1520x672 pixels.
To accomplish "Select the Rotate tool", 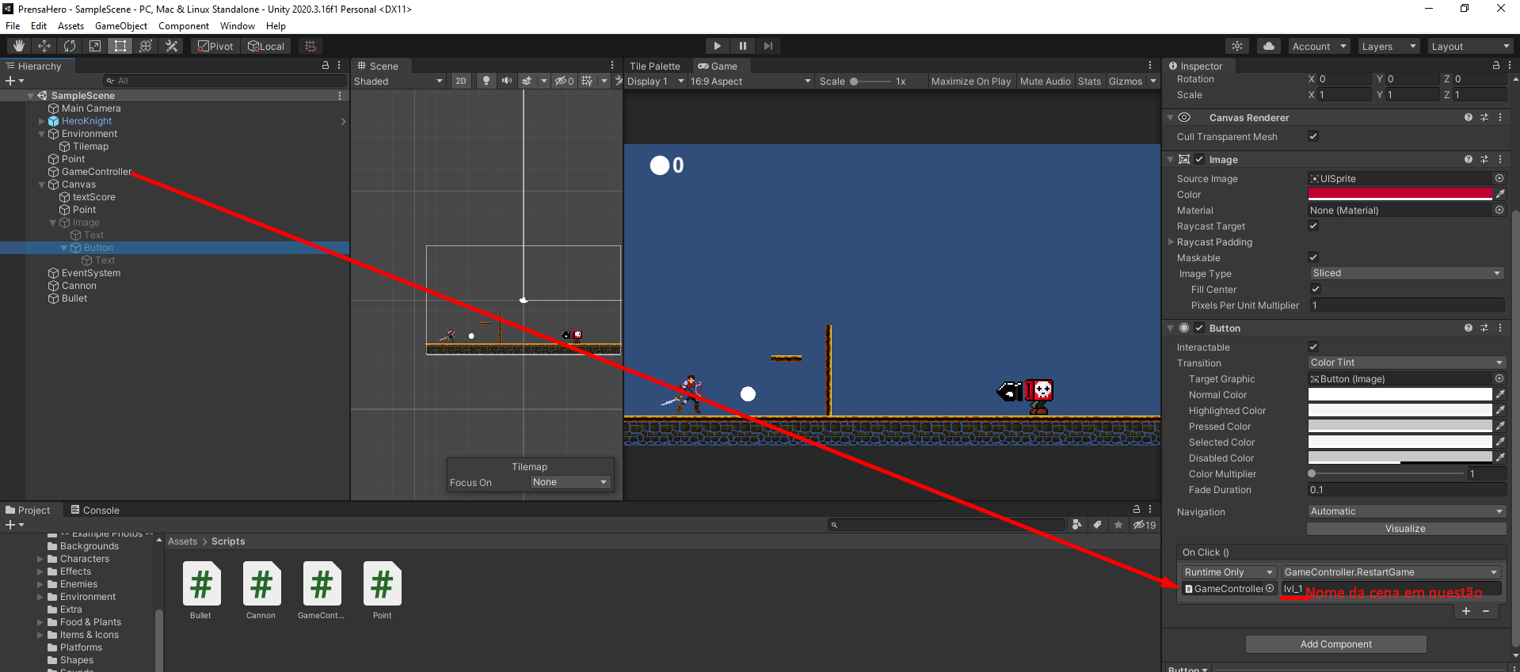I will click(x=70, y=46).
